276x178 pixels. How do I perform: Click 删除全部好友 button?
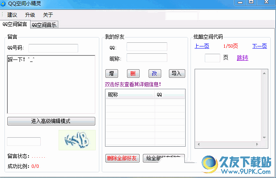[123, 158]
